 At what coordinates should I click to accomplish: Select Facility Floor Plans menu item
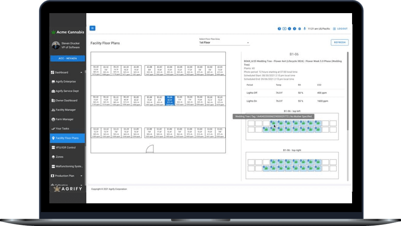(68, 138)
